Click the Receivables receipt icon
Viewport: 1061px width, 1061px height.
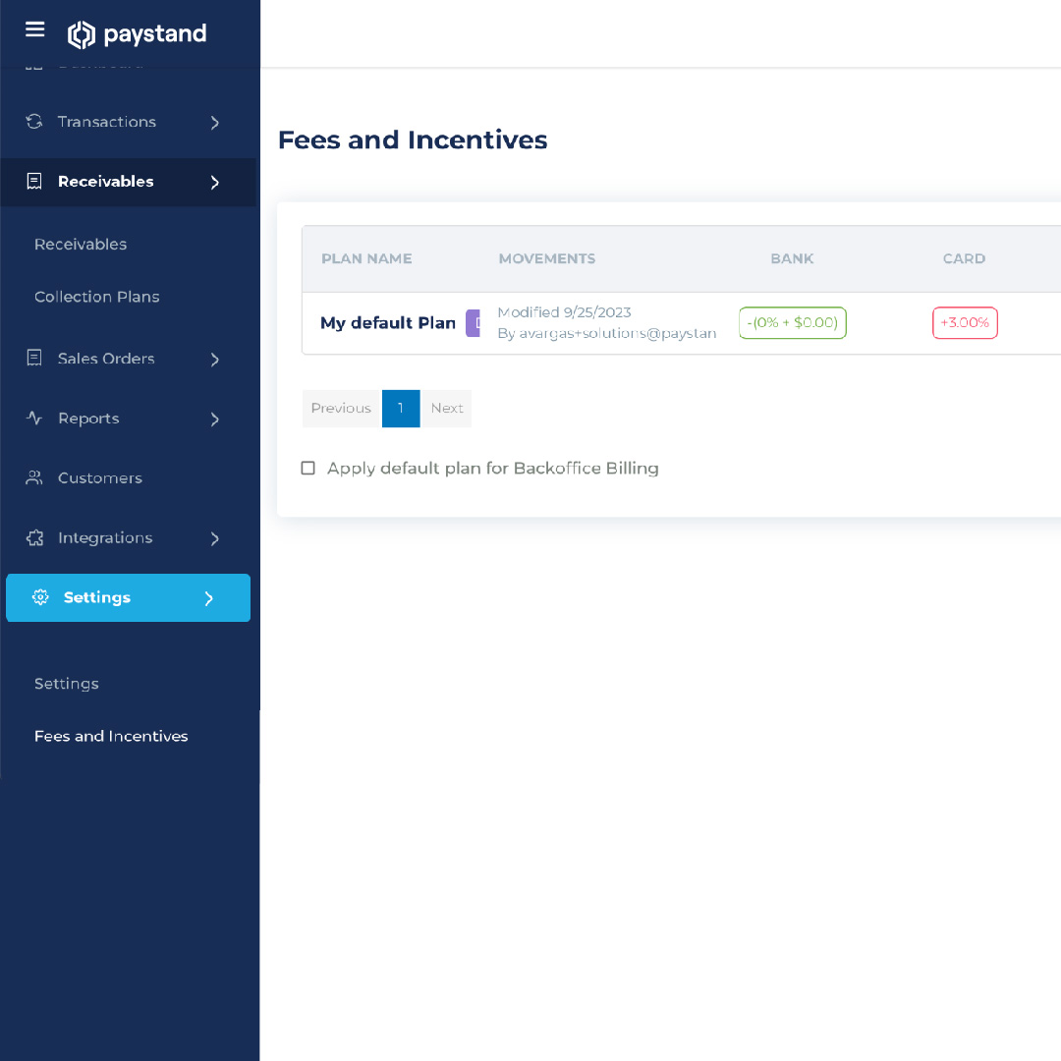[34, 182]
